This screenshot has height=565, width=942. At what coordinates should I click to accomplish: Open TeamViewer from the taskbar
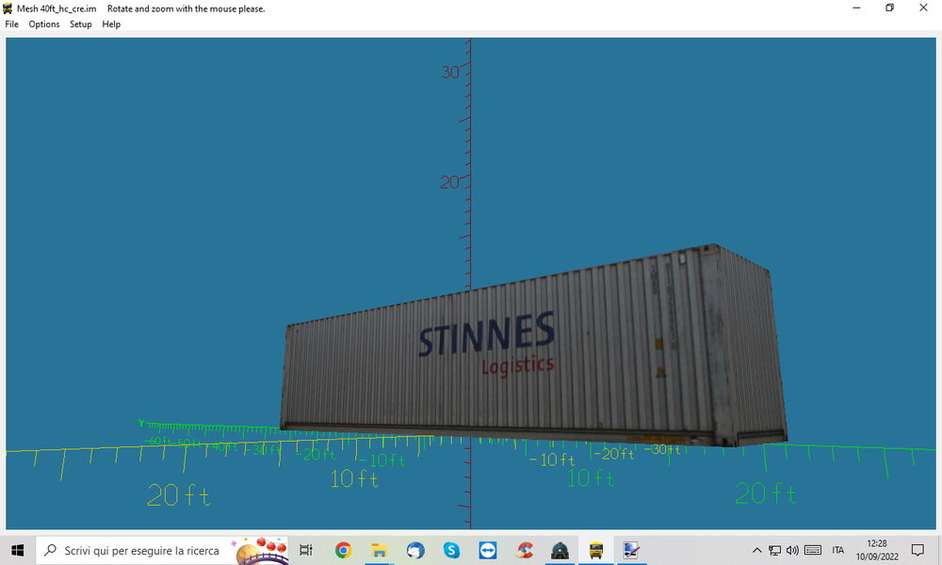(x=487, y=550)
